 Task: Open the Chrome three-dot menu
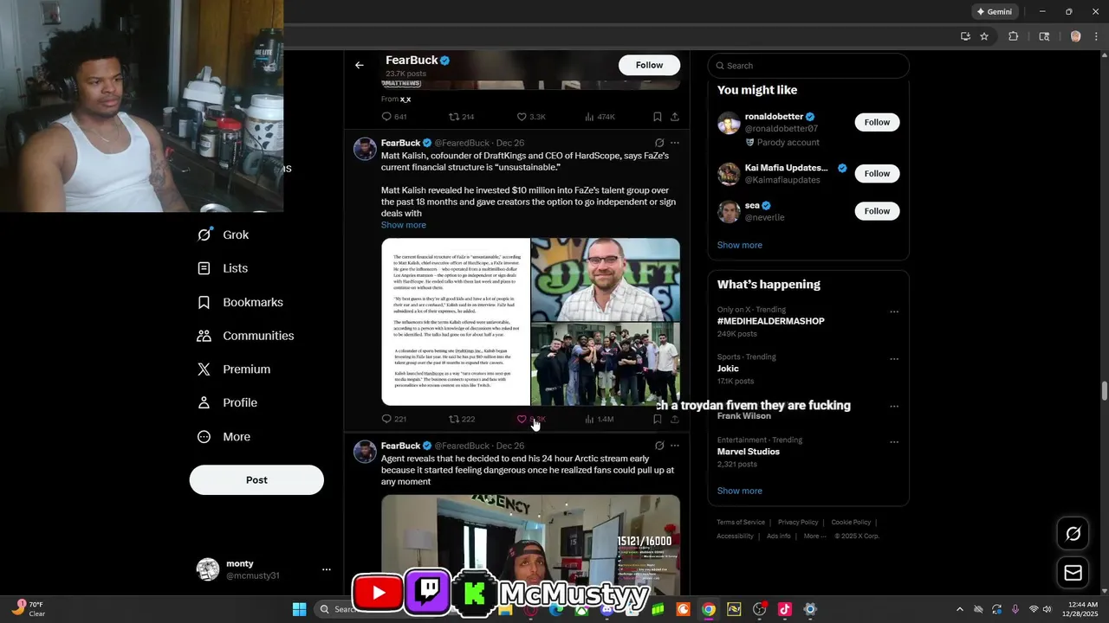coord(1097,36)
